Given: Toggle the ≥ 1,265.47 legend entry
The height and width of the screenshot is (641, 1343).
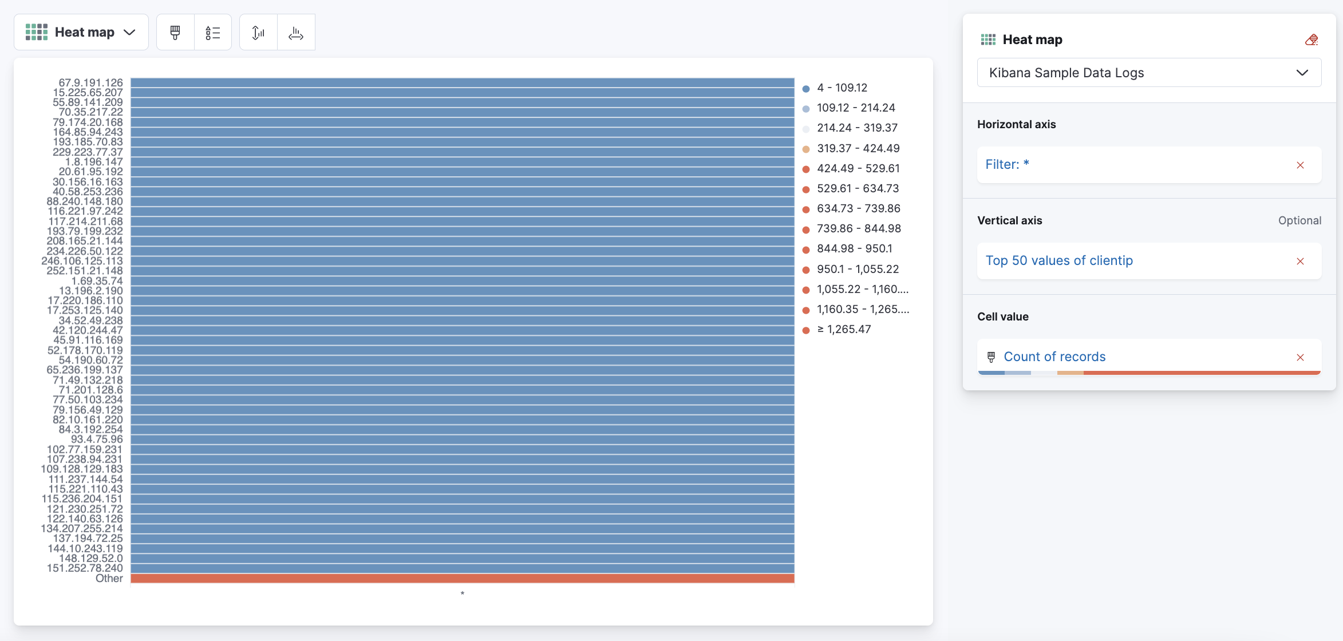Looking at the screenshot, I should click(x=844, y=329).
